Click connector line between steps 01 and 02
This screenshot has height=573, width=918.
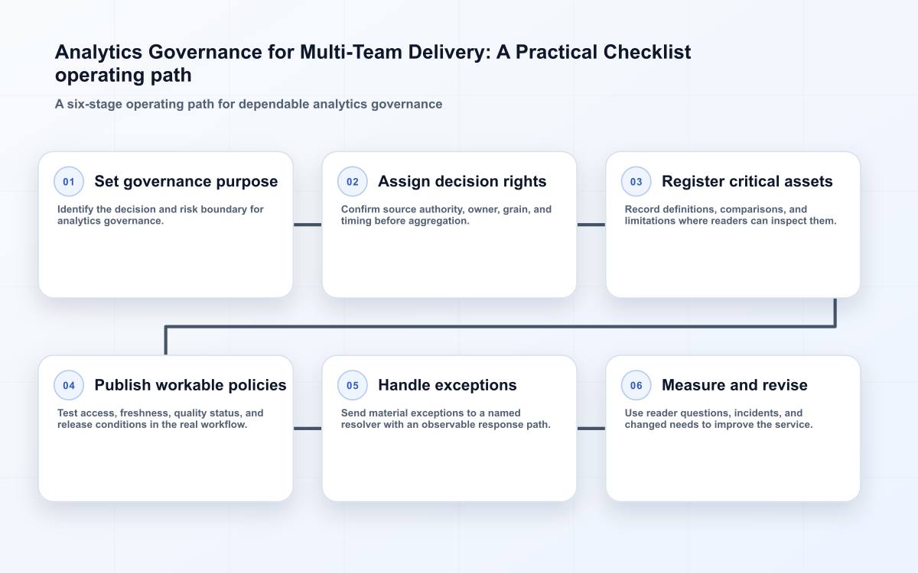pos(308,225)
